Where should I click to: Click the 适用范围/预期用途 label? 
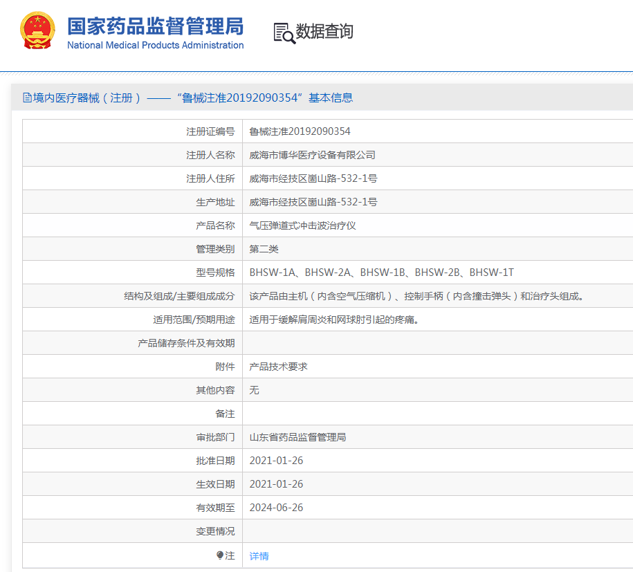point(194,320)
